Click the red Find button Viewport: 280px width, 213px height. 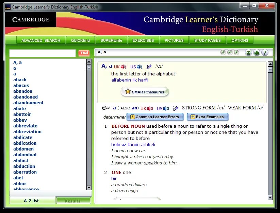[x=84, y=53]
